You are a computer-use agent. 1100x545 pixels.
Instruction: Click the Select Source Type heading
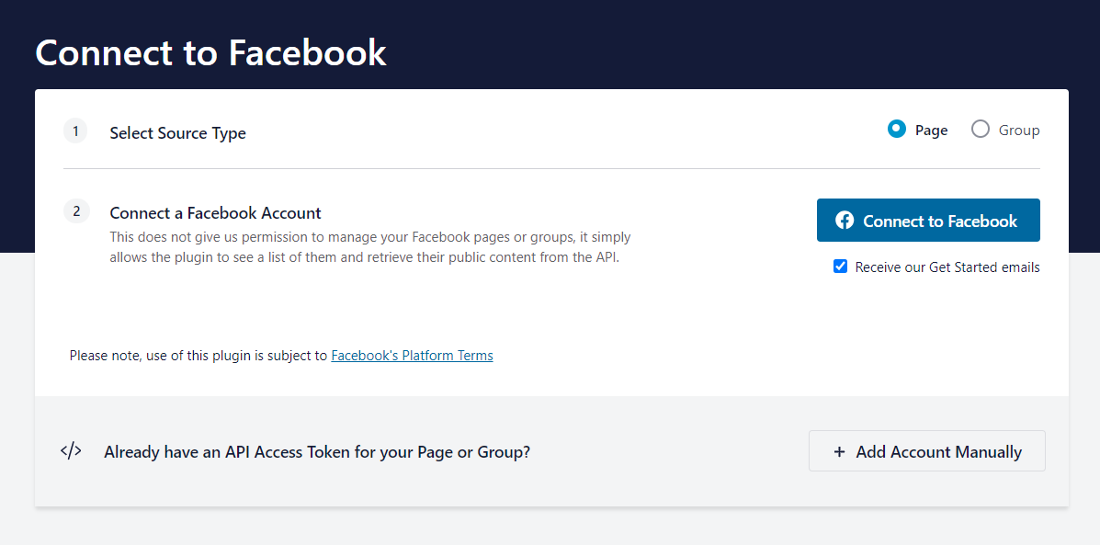point(177,133)
